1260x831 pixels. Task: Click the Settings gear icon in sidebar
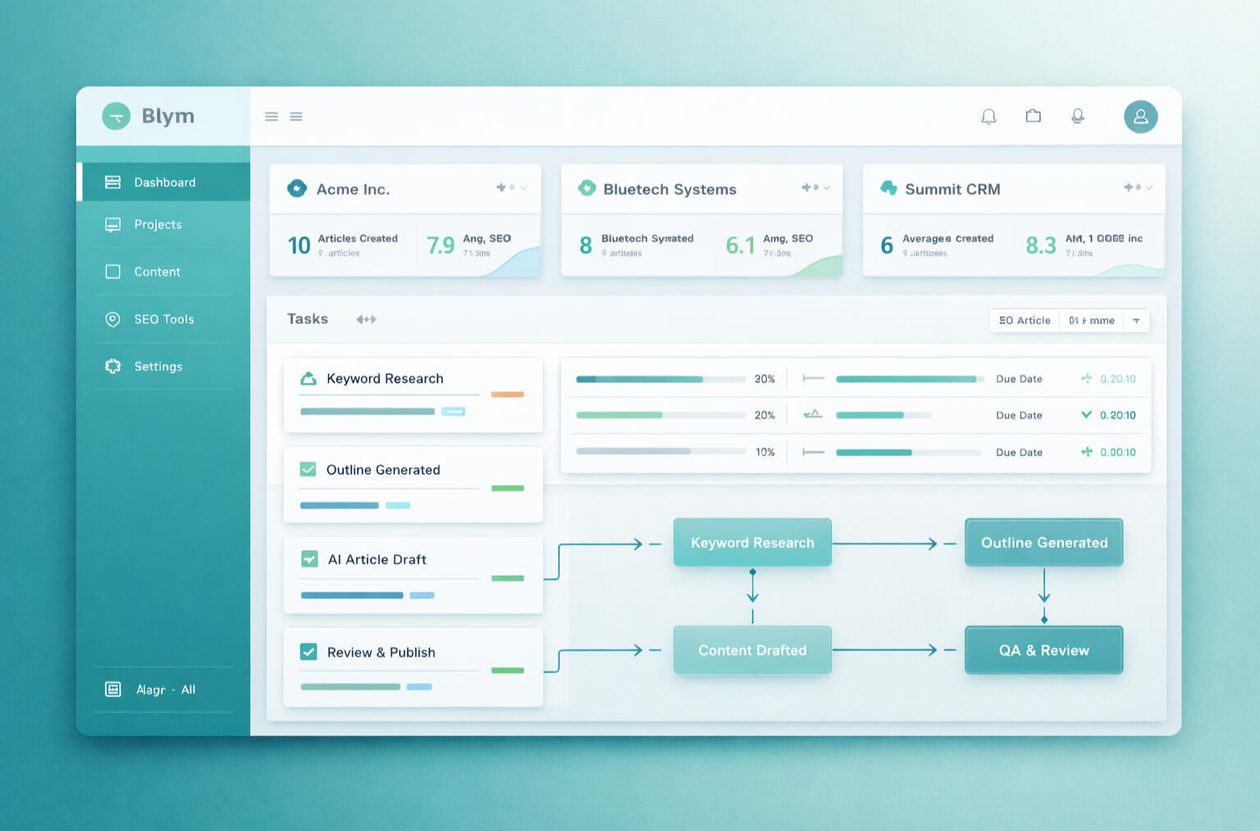tap(113, 366)
